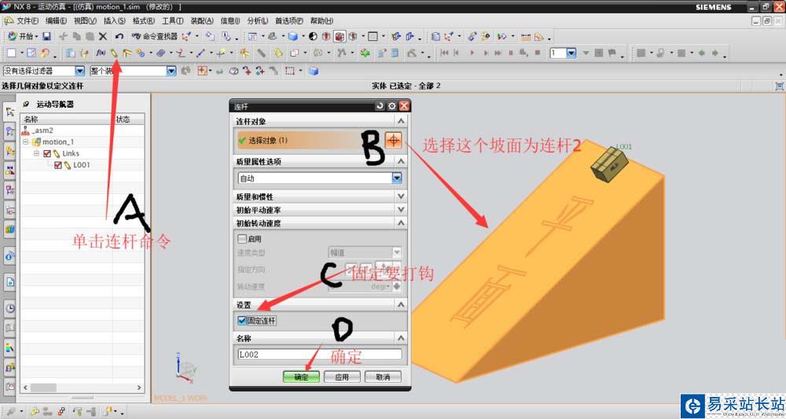Click the Cancel (取消) button

pyautogui.click(x=383, y=377)
